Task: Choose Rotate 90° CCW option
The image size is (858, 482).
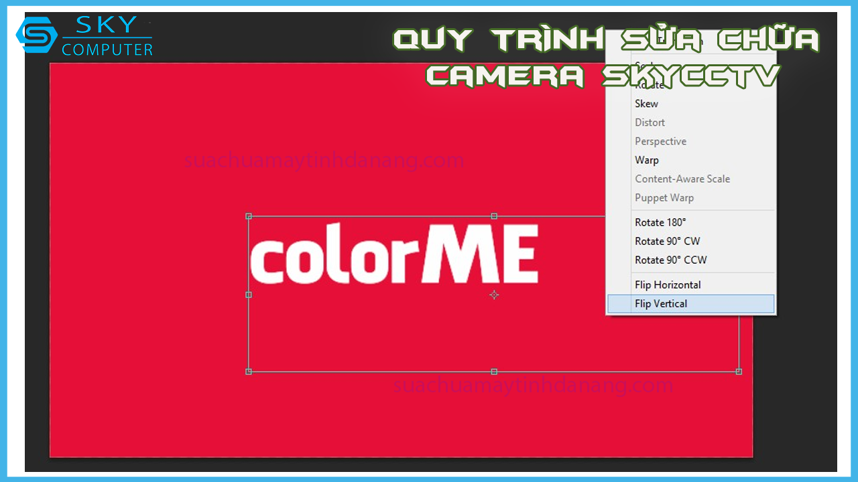Action: coord(670,260)
